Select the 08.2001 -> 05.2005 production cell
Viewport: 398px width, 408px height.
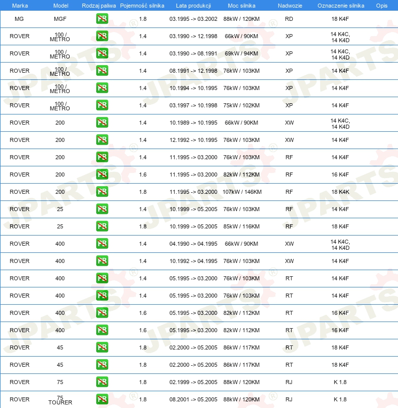(x=193, y=399)
